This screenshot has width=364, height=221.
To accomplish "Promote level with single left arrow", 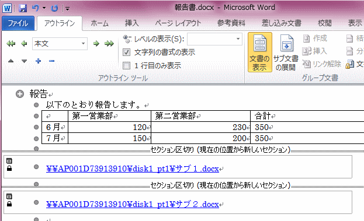I will click(x=24, y=44).
